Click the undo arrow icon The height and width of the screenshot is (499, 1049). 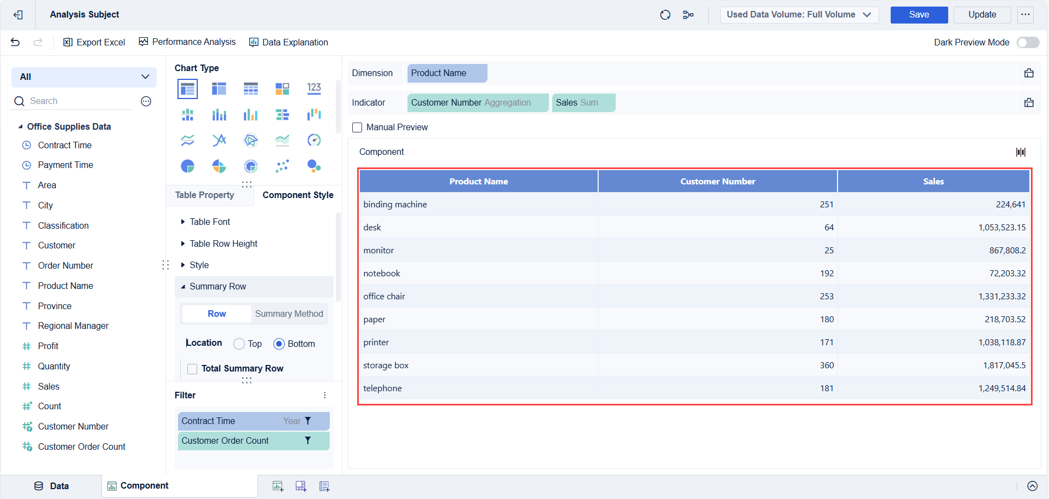pyautogui.click(x=15, y=42)
